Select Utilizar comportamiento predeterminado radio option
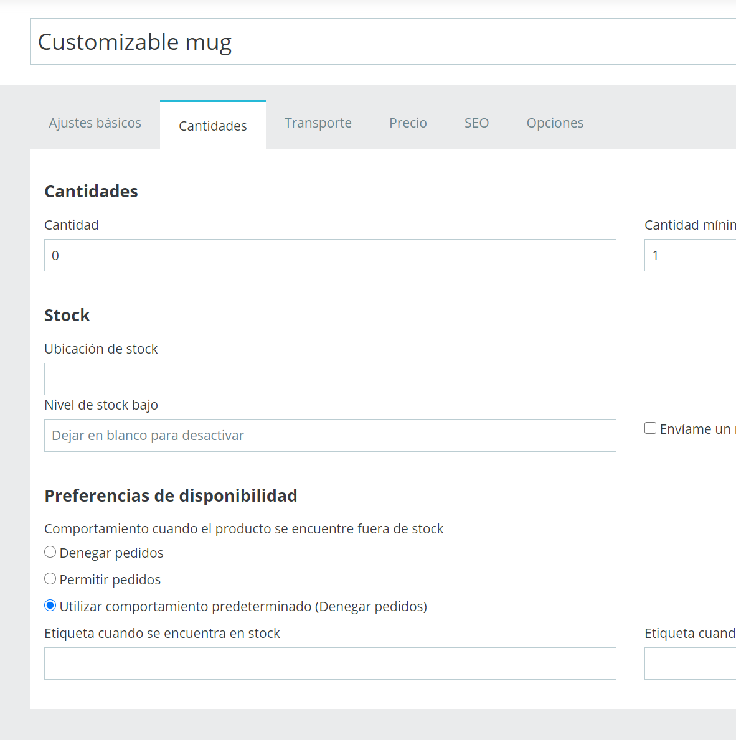Viewport: 736px width, 740px height. coord(50,606)
